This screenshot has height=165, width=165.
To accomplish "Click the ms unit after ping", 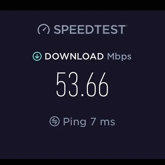I will pyautogui.click(x=107, y=122).
